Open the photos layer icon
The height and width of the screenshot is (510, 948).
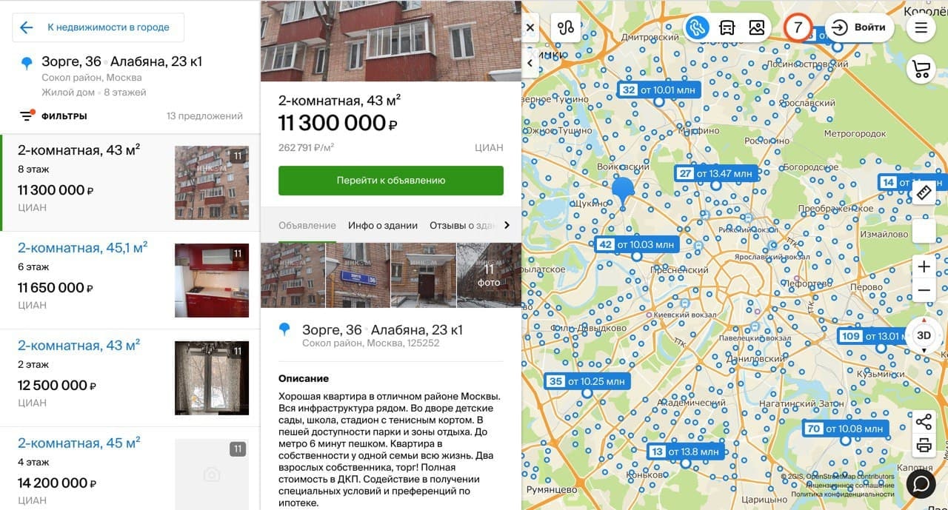[756, 27]
